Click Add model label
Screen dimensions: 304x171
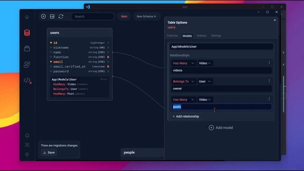tap(224, 128)
